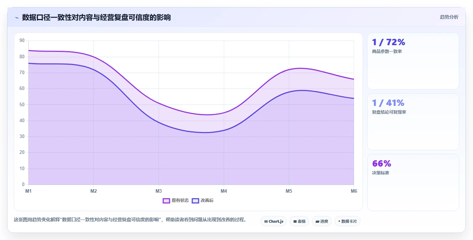Screen dimensions: 473x240
Task: Click the 复盘结论可复现率 caption
Action: tap(389, 112)
